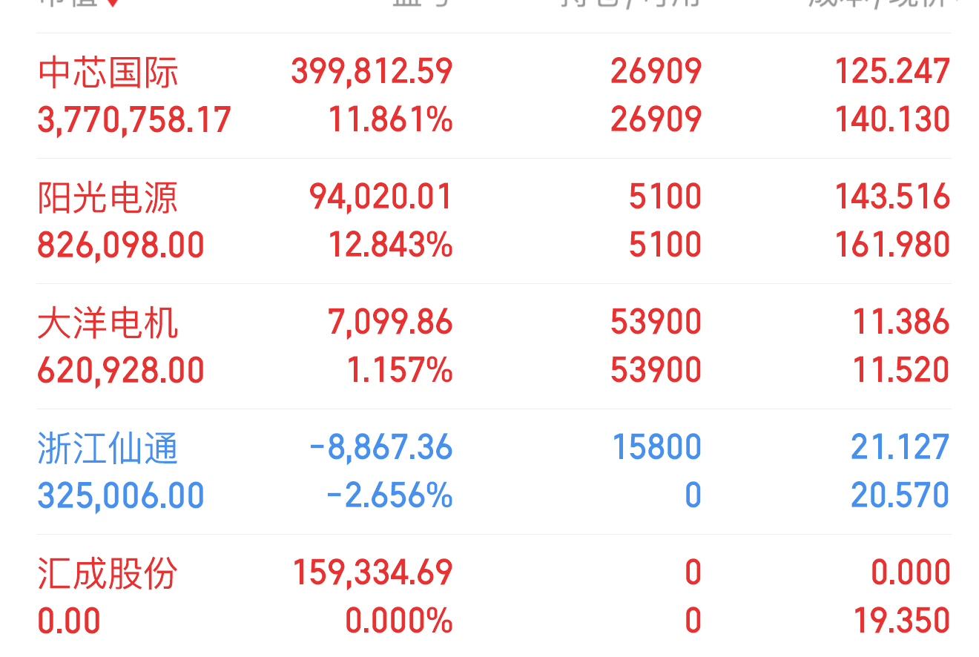The image size is (979, 657).
Task: Sort by the 盈亏 column header
Action: click(421, 3)
